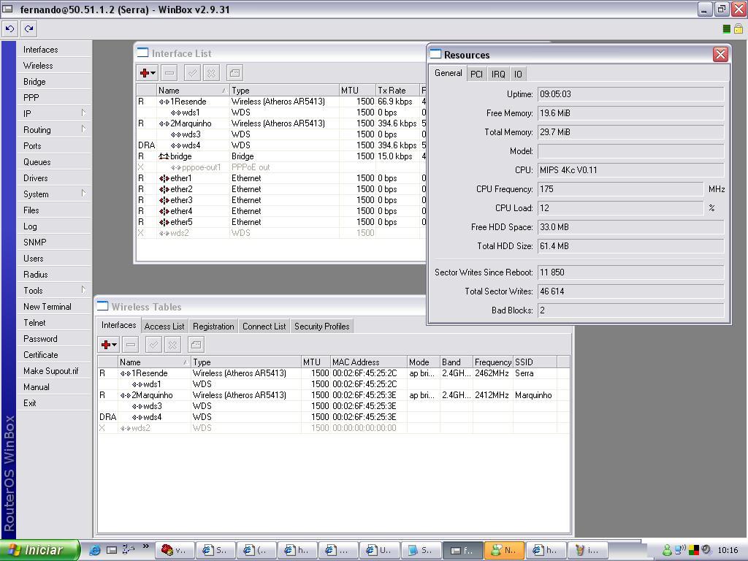Click the Remove minus button in Wireless Tables
Image resolution: width=748 pixels, height=561 pixels.
point(131,345)
